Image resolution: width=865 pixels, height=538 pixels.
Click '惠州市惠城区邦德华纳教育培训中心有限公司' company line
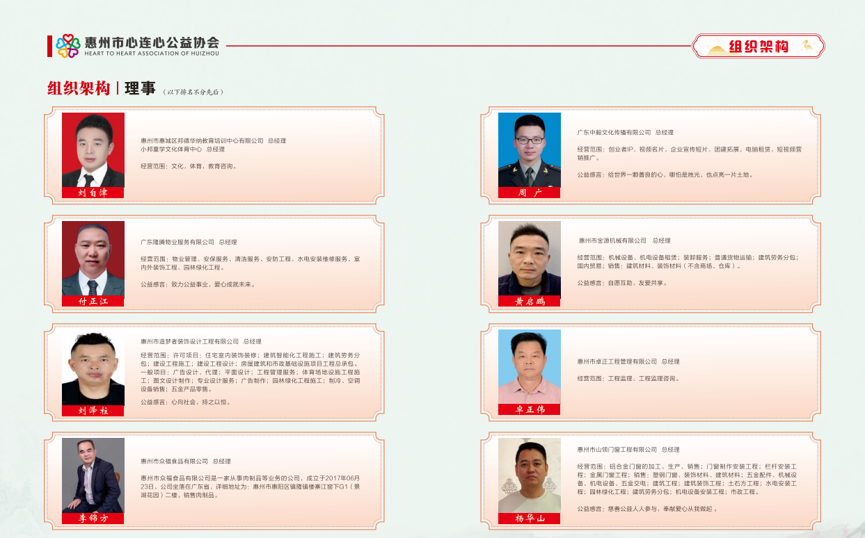pyautogui.click(x=213, y=140)
